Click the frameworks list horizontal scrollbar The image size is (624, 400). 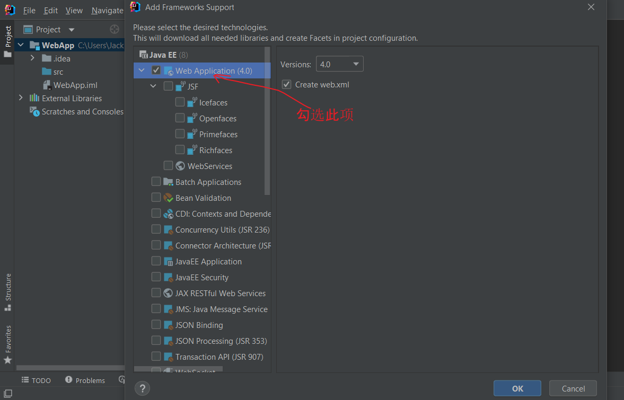178,369
